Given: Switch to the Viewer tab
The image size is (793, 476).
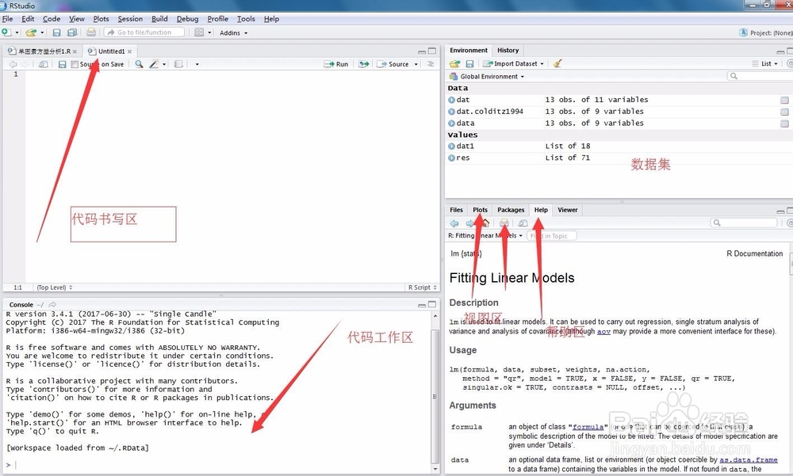Looking at the screenshot, I should pos(568,210).
